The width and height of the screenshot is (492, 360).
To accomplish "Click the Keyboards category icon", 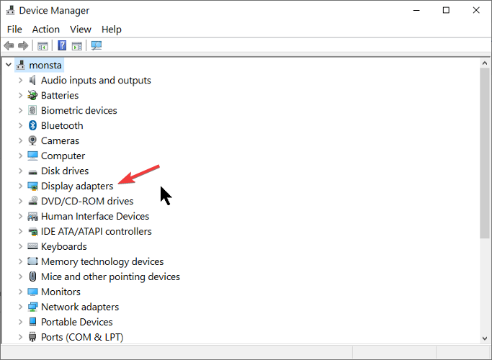I will [x=32, y=246].
